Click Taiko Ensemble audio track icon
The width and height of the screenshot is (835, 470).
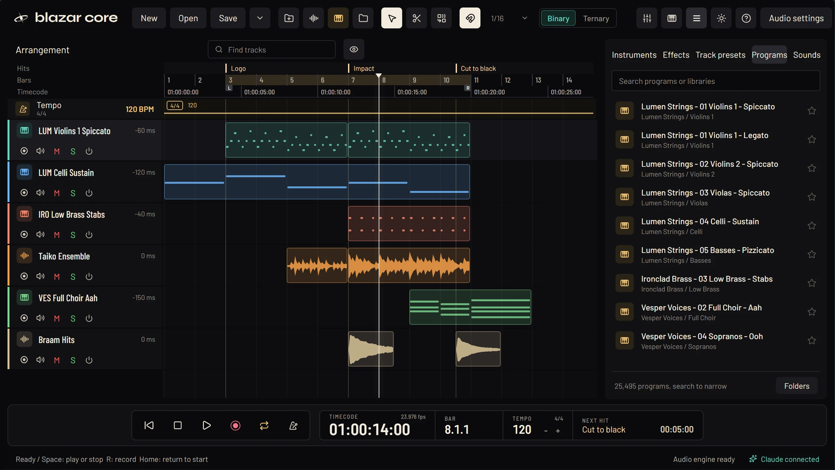coord(24,256)
